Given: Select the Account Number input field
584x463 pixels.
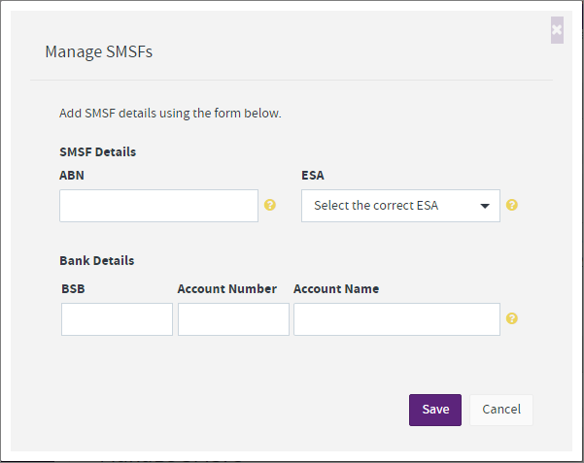Looking at the screenshot, I should [x=233, y=319].
